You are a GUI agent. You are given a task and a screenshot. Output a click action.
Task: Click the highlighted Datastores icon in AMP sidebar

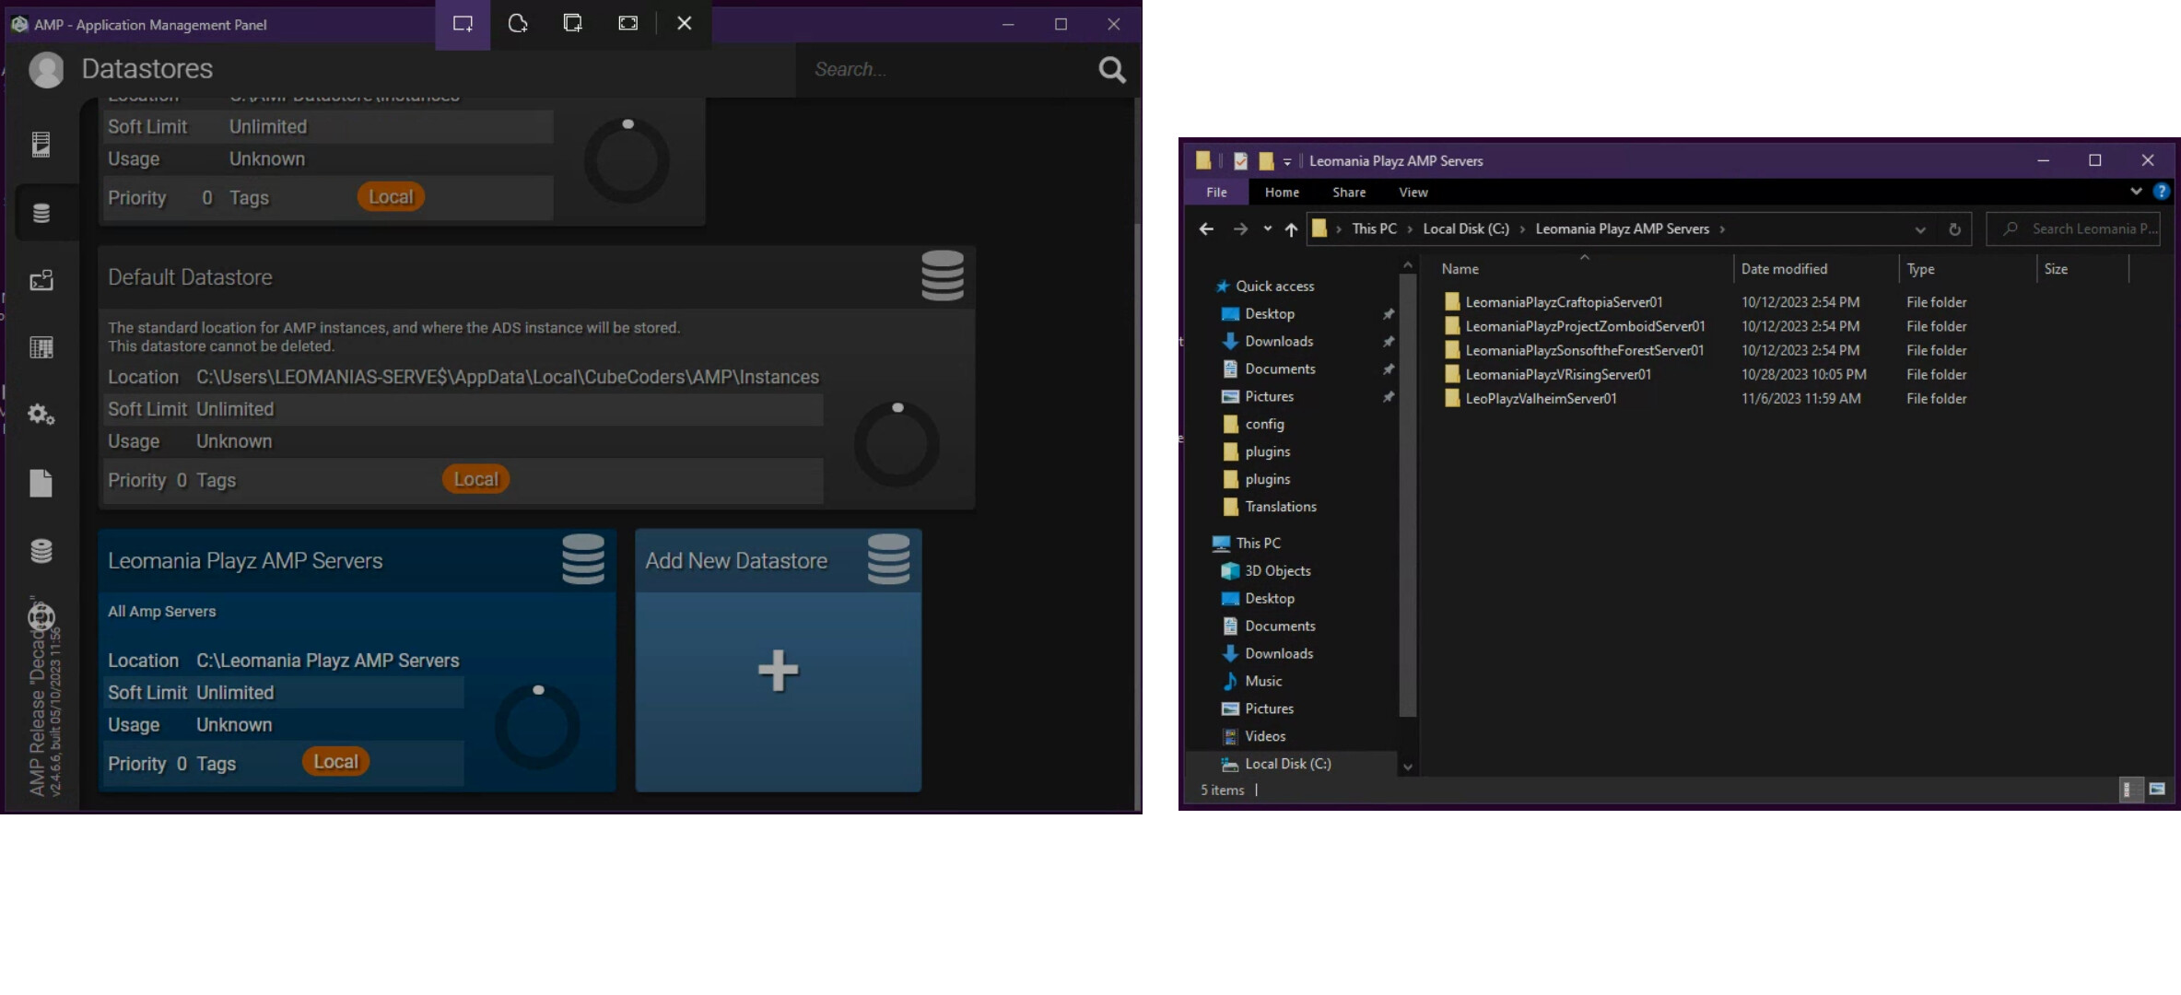pyautogui.click(x=41, y=213)
